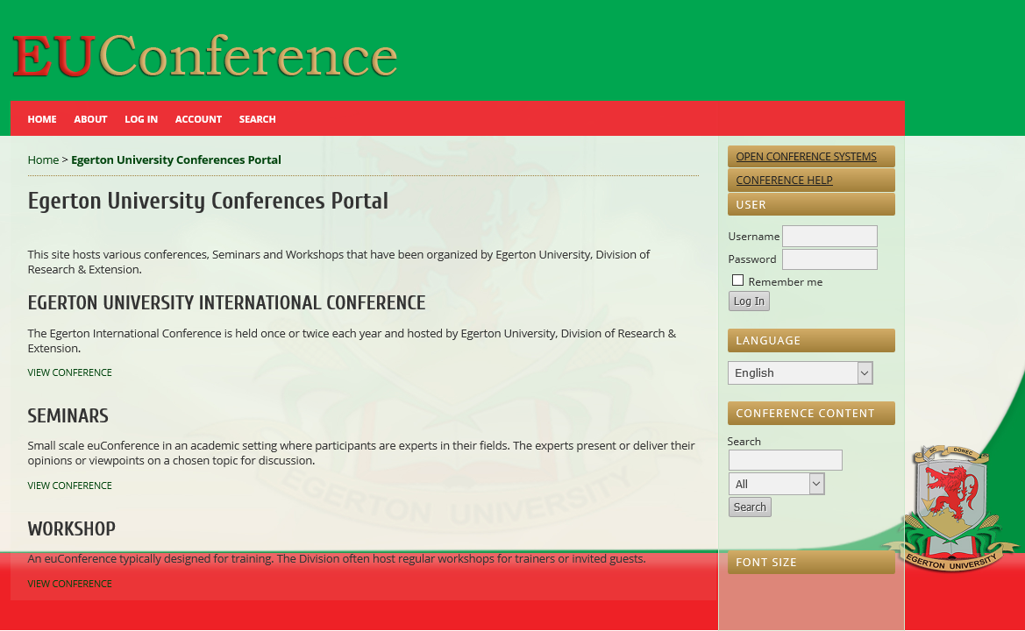Click the Search button in sidebar
Image resolution: width=1025 pixels, height=631 pixels.
750,507
